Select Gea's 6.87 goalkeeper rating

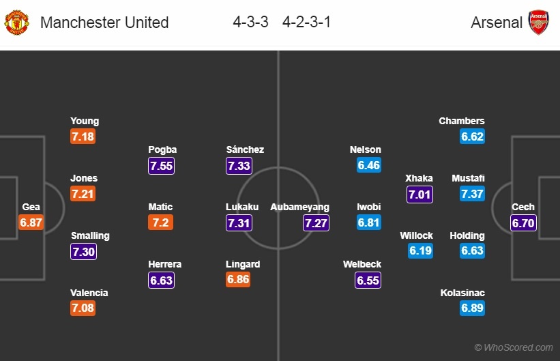(31, 222)
